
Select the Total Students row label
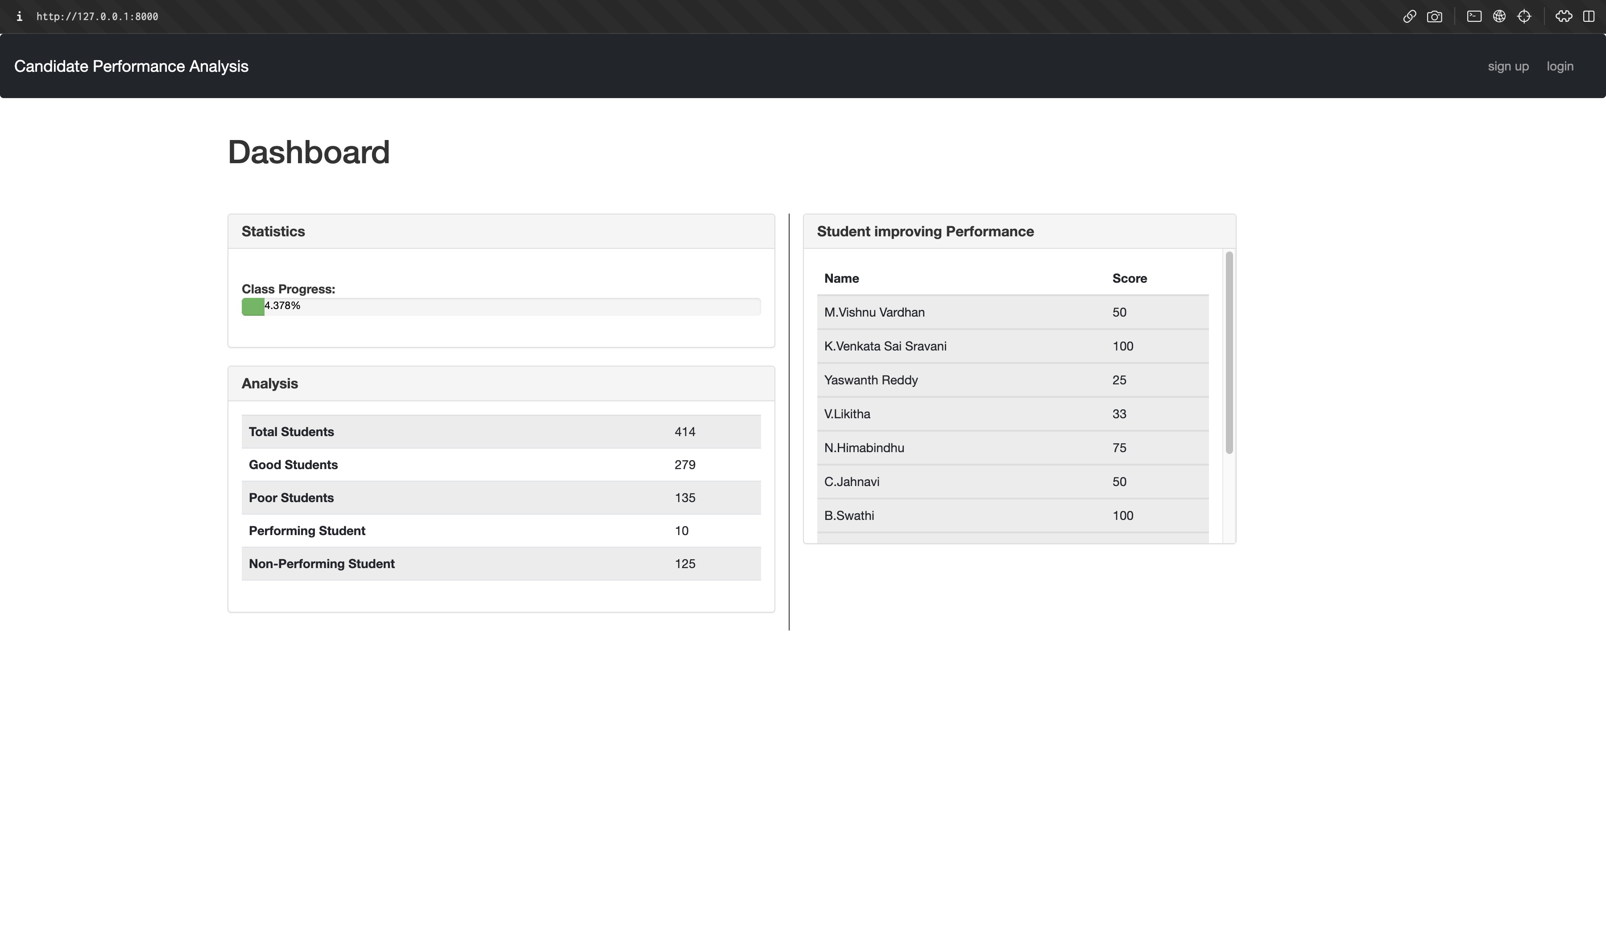(x=291, y=432)
